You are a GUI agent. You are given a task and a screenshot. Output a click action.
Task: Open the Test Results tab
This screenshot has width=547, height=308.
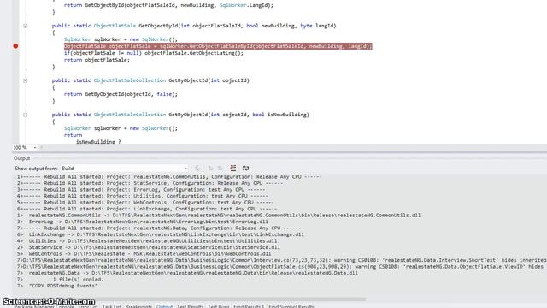(x=190, y=306)
